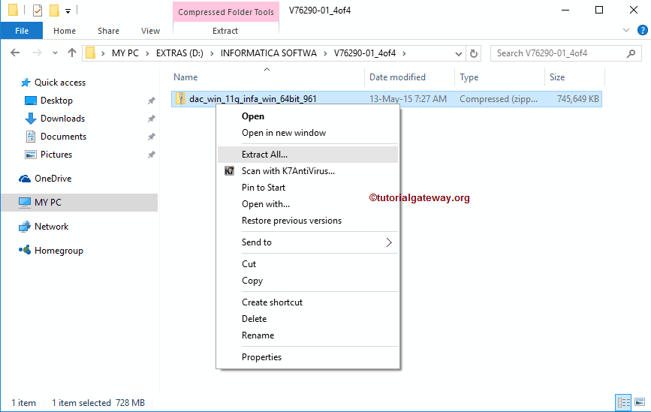Switch to the View ribbon tab

[x=150, y=31]
